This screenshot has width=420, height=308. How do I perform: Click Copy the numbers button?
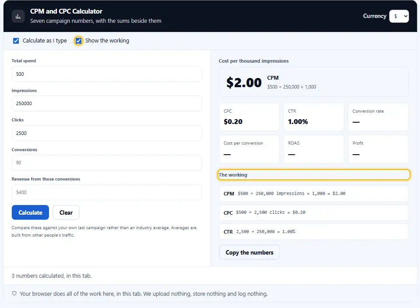pos(249,252)
